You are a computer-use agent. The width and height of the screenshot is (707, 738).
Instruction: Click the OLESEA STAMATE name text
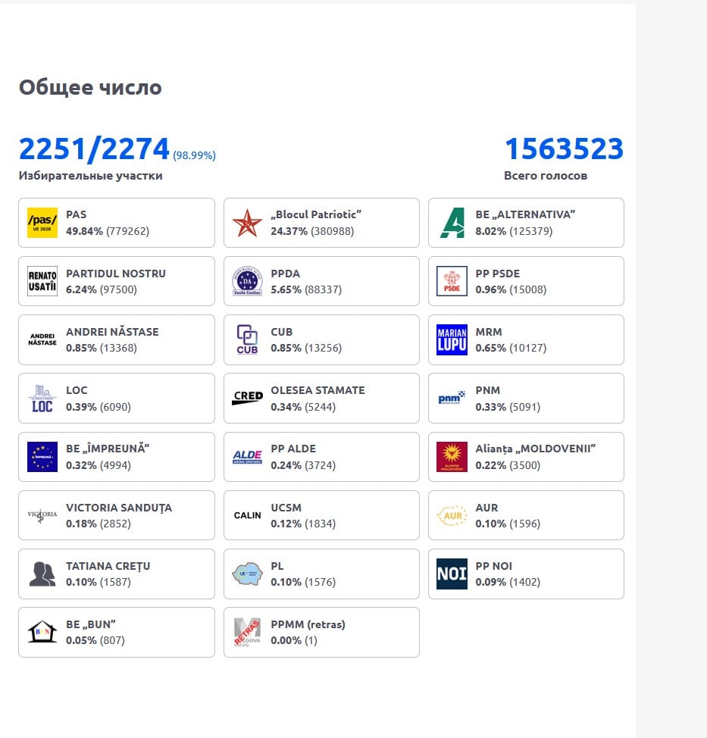[x=318, y=390]
